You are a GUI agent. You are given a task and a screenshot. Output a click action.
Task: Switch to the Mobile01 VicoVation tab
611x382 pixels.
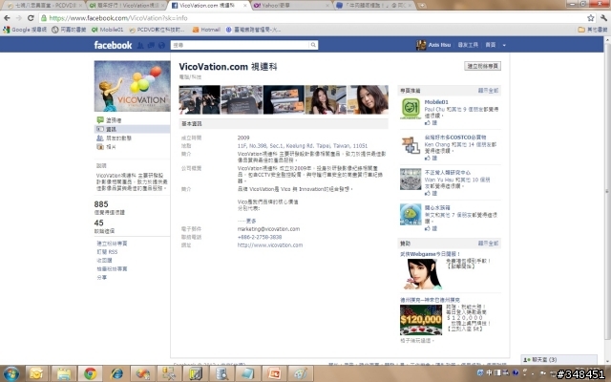pos(125,6)
